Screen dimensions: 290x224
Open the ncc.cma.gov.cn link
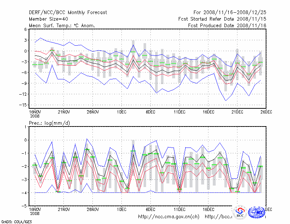(x=169, y=217)
